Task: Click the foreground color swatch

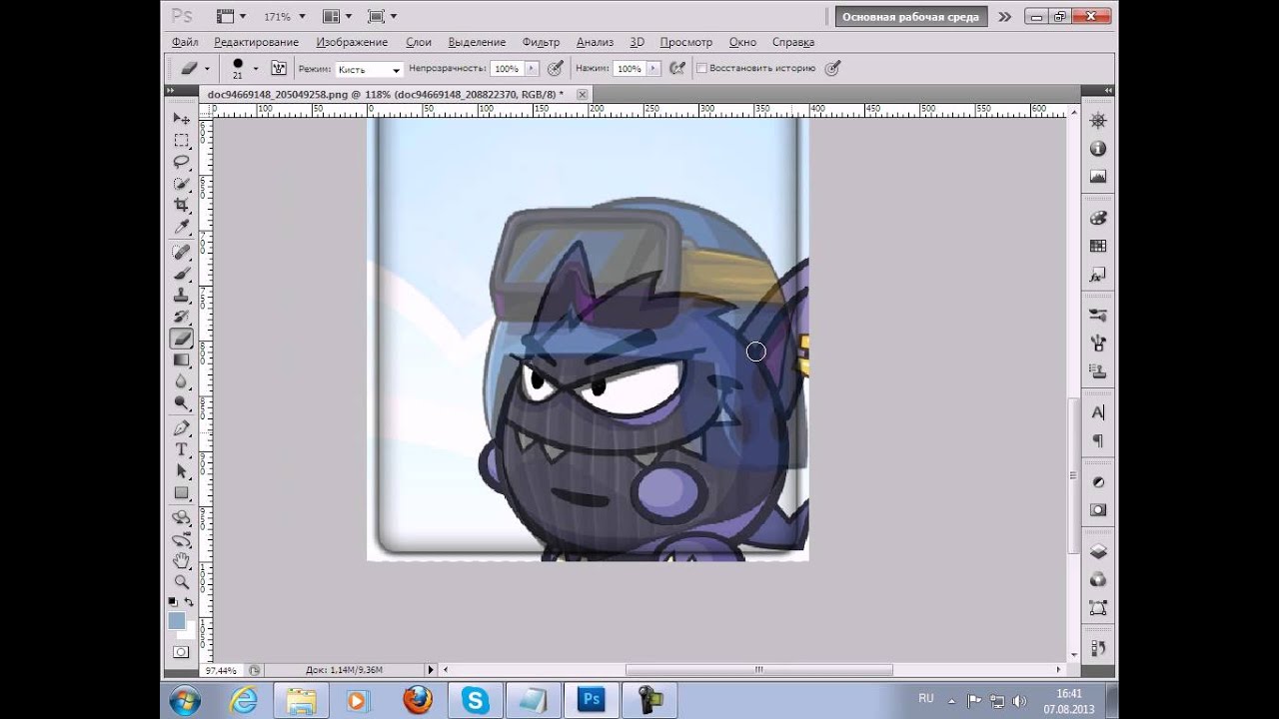Action: click(177, 621)
